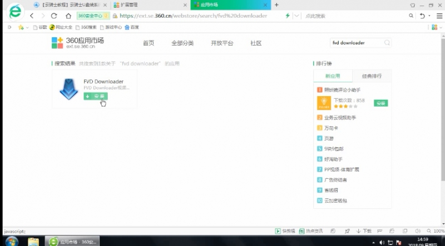Click the browser back arrow
Screen dimensions: 445x246
[x=32, y=16]
